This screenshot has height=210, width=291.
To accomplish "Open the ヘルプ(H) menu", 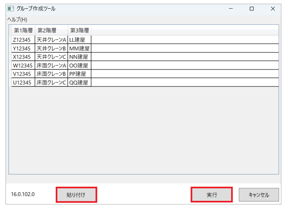I will (17, 19).
